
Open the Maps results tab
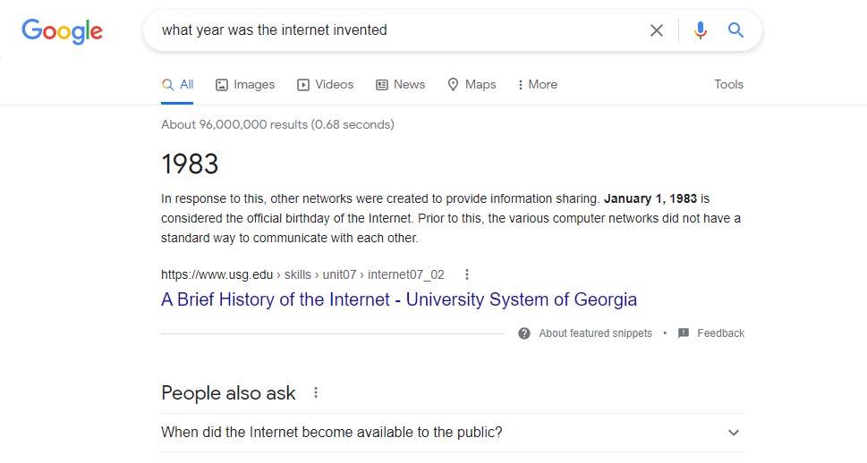point(472,84)
